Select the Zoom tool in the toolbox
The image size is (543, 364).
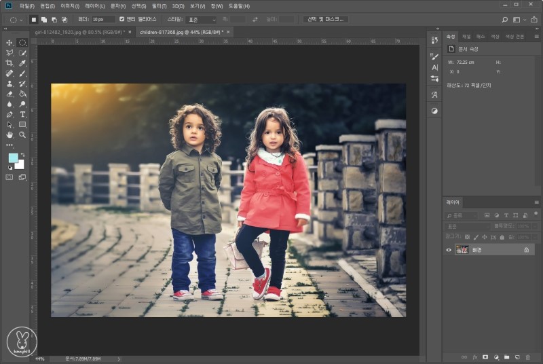click(x=22, y=134)
